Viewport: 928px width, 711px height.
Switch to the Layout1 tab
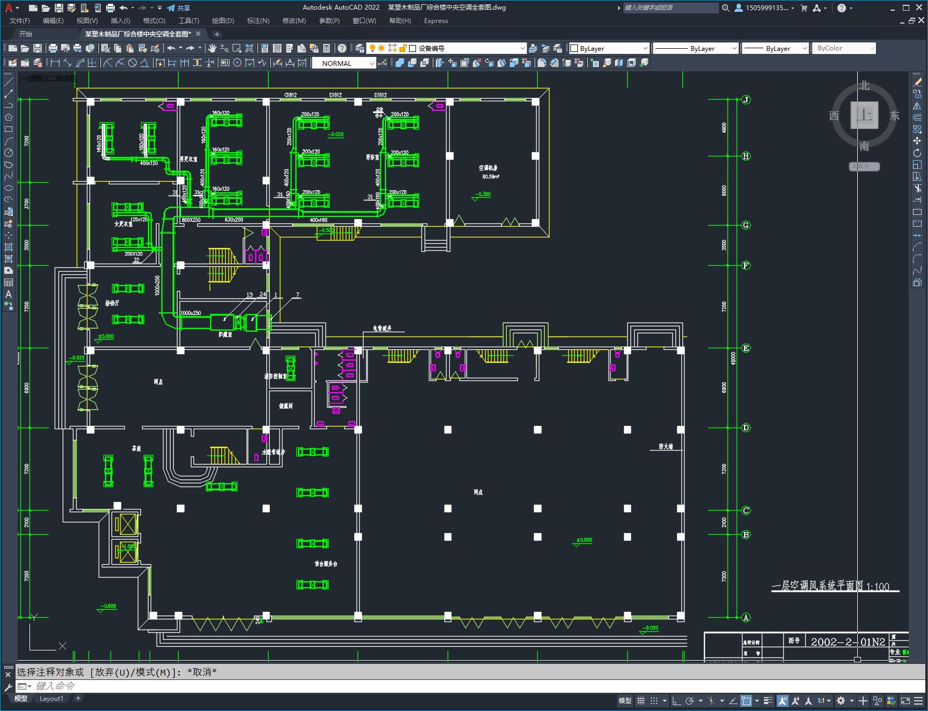[x=51, y=699]
